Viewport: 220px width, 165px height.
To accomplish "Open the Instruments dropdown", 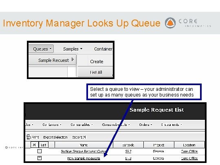I will (x=172, y=125).
